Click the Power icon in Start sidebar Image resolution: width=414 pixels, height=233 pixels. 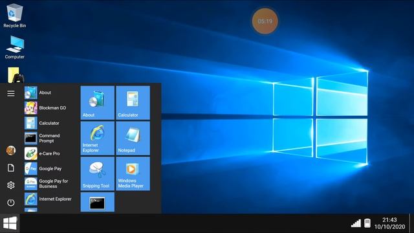pyautogui.click(x=11, y=203)
